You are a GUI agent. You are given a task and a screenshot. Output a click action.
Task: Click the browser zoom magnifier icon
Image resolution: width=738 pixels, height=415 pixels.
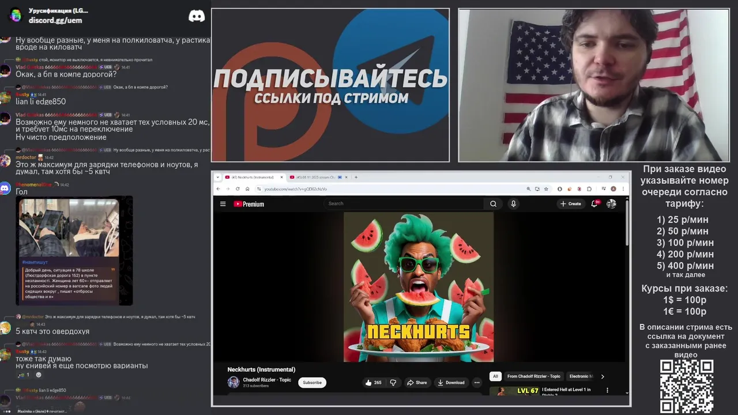point(528,189)
